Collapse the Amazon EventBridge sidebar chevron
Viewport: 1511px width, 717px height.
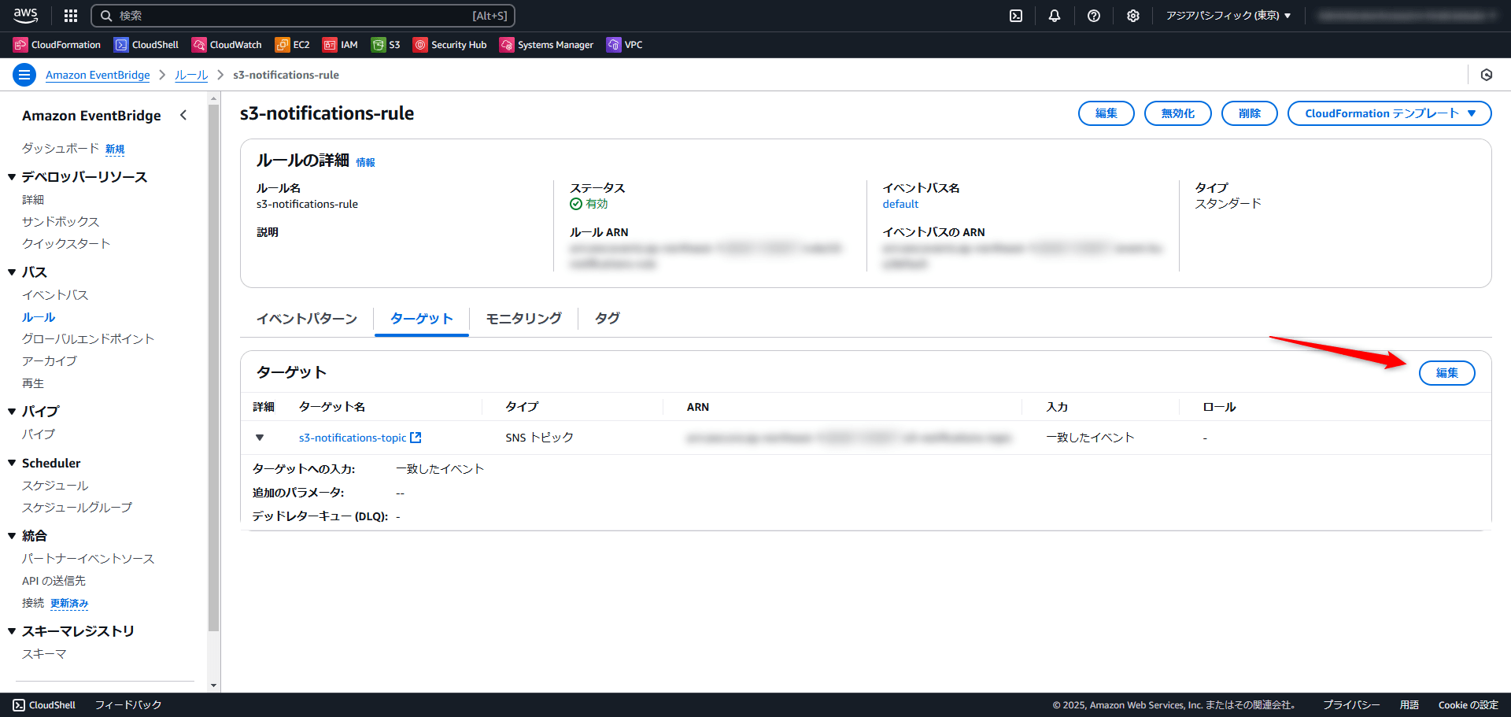click(183, 115)
